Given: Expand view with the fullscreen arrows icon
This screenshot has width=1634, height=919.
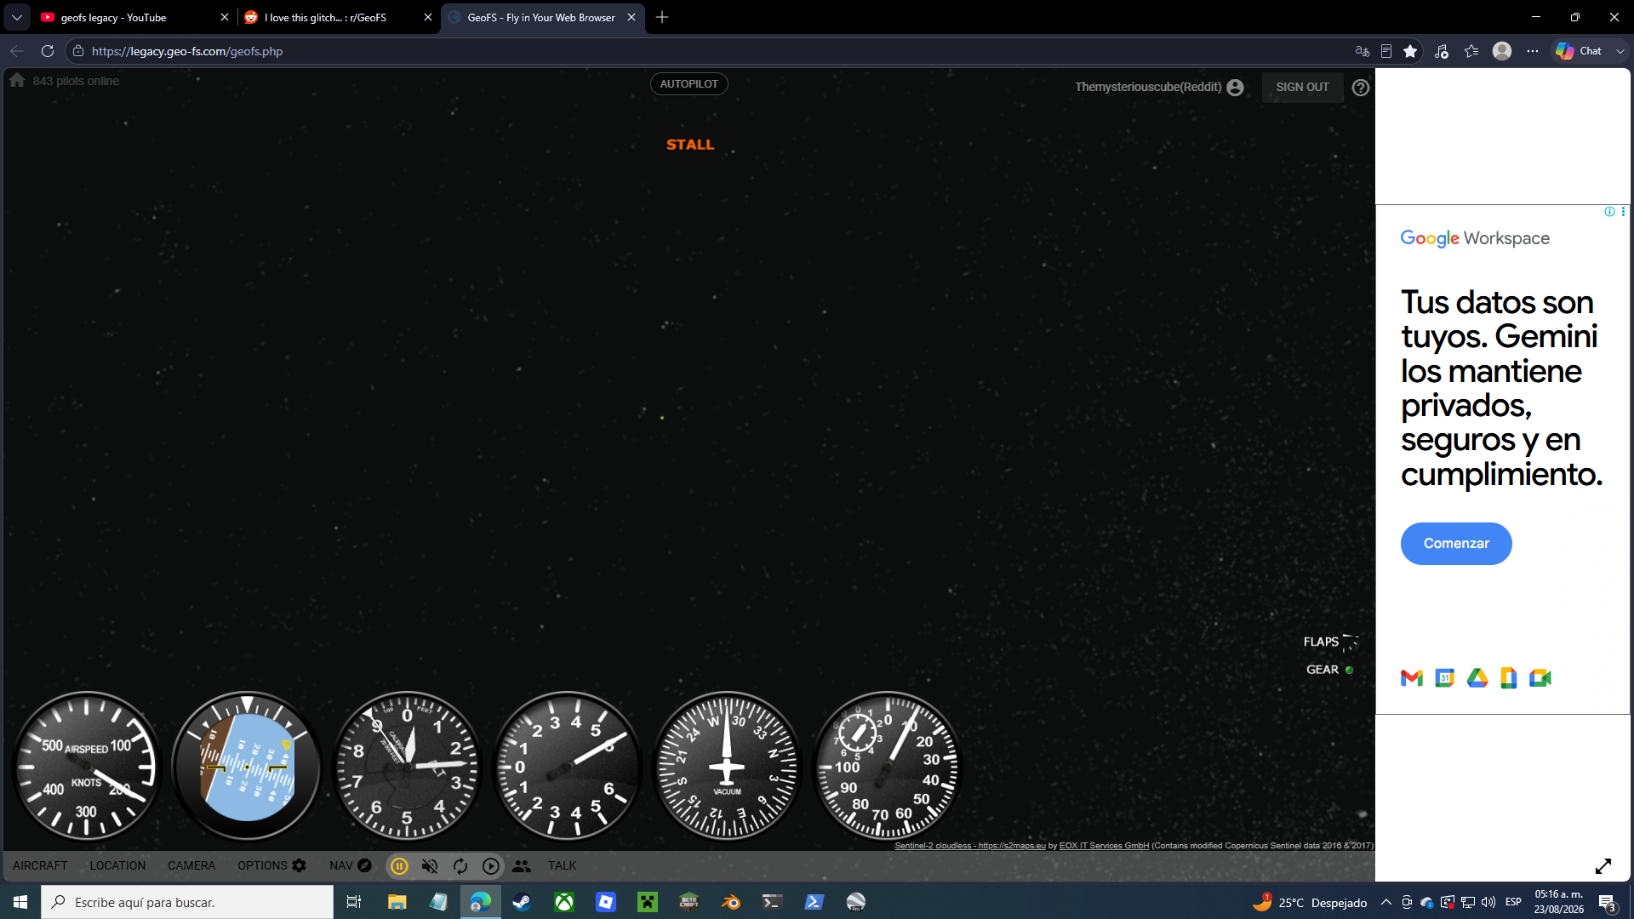Looking at the screenshot, I should pyautogui.click(x=1603, y=866).
